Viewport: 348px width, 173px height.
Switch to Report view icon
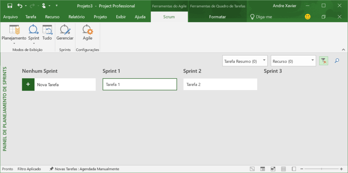[294, 169]
